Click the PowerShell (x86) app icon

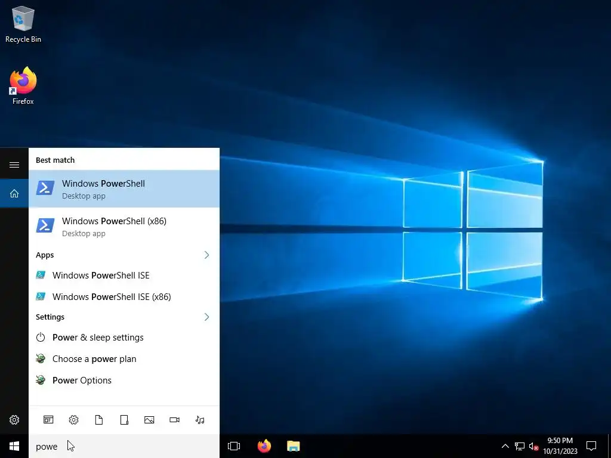click(x=45, y=225)
